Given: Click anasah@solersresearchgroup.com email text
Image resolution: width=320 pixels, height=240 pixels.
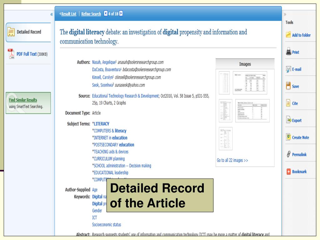Looking at the screenshot, I should [x=141, y=62].
